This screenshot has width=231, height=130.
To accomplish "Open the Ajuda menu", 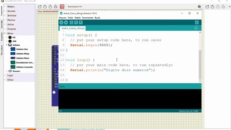I will (x=97, y=18).
